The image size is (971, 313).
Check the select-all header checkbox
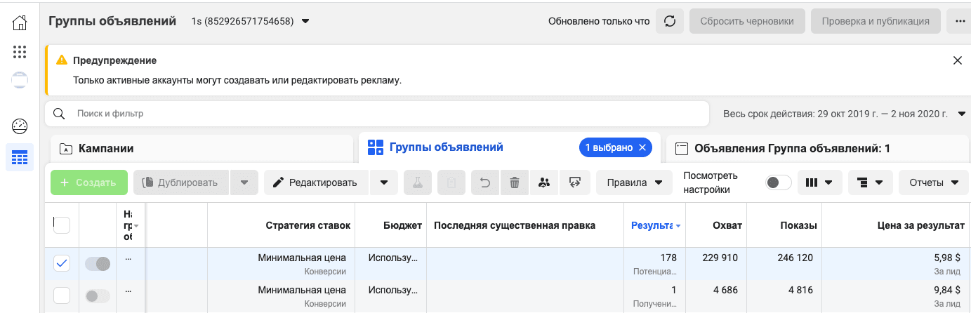(x=62, y=225)
